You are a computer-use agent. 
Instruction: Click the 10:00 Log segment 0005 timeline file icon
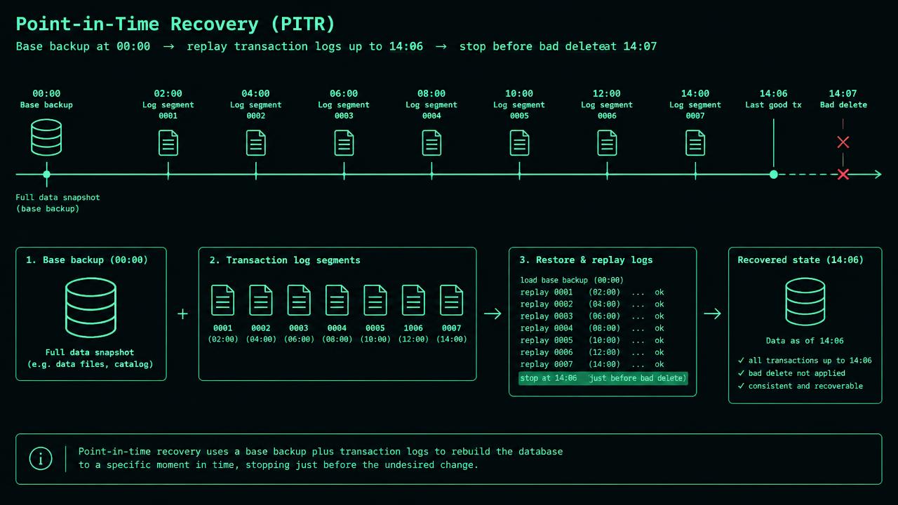pyautogui.click(x=519, y=143)
